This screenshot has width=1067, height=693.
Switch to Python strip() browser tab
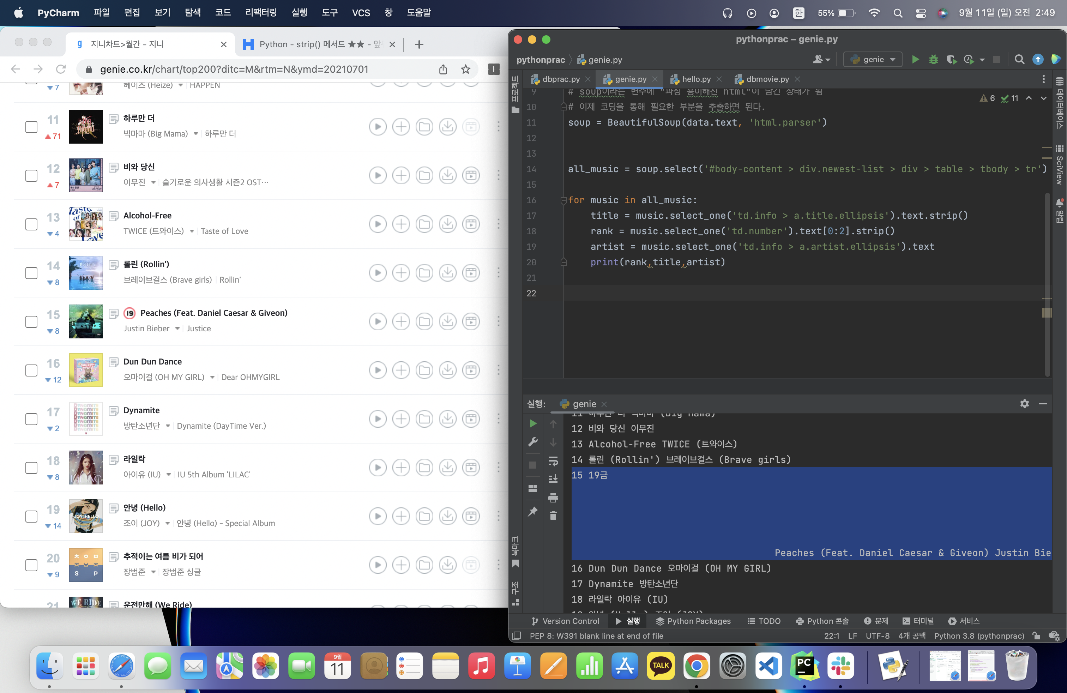click(x=319, y=44)
